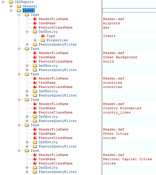This screenshot has height=175, width=156.
Task: Click the General folder icon
Action: (19, 6)
